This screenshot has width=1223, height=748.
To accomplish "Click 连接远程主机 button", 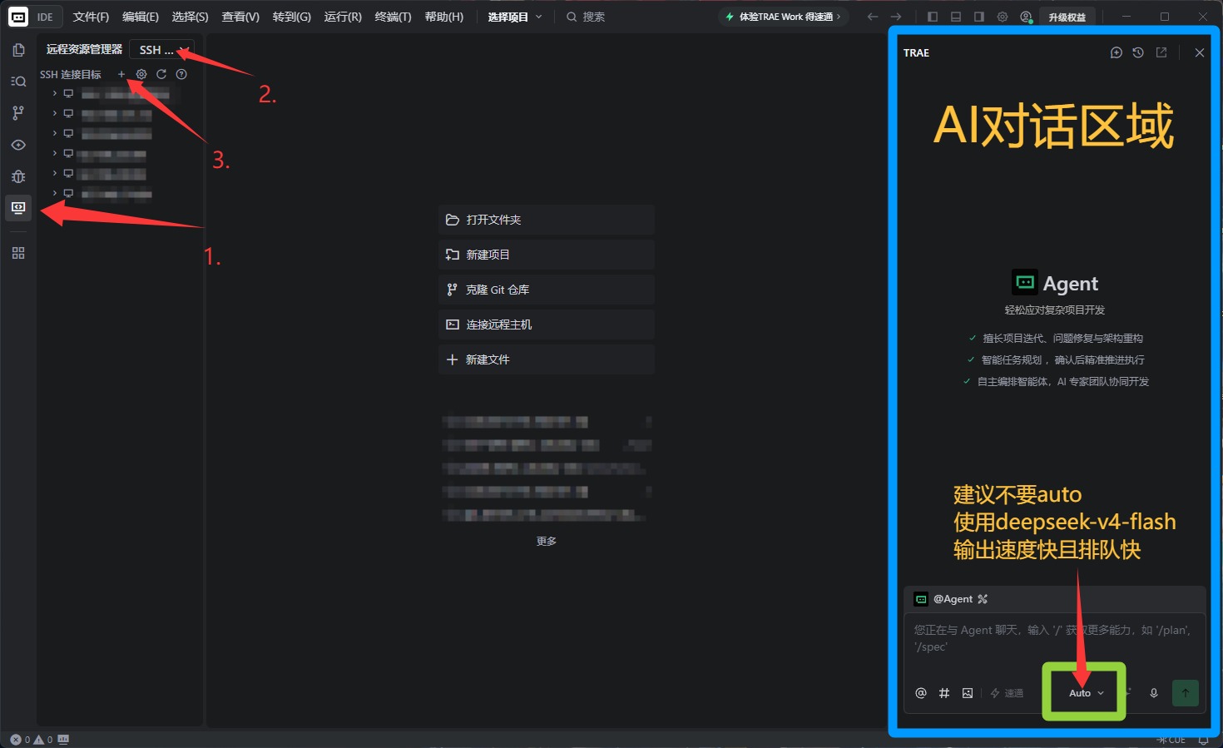I will 547,324.
